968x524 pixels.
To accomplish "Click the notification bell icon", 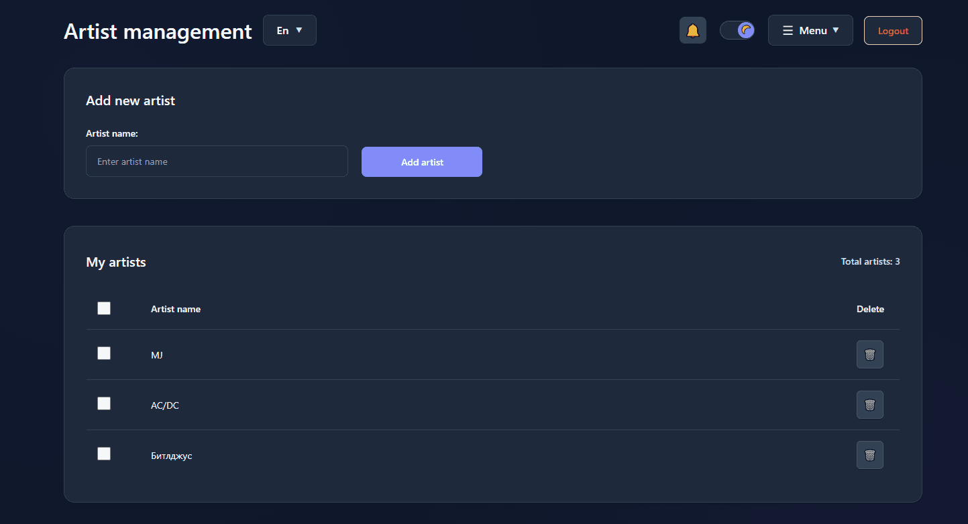I will click(x=692, y=31).
